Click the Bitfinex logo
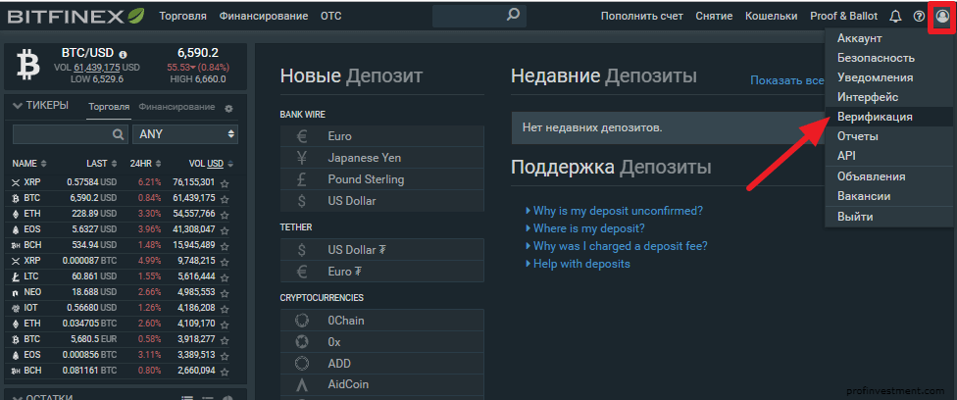 coord(76,16)
